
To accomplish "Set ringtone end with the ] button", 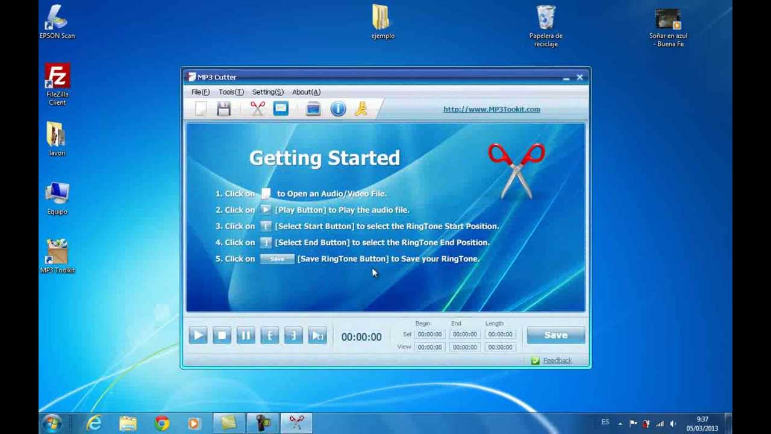I will point(293,336).
